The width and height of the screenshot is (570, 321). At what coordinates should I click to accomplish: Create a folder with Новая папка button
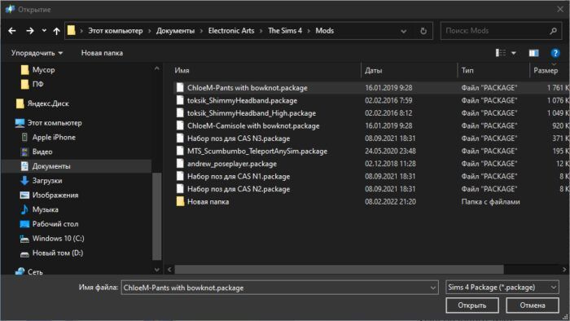click(x=102, y=53)
